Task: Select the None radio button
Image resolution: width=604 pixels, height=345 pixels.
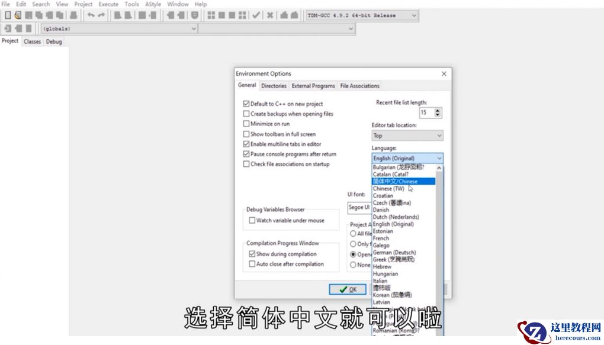Action: 353,265
